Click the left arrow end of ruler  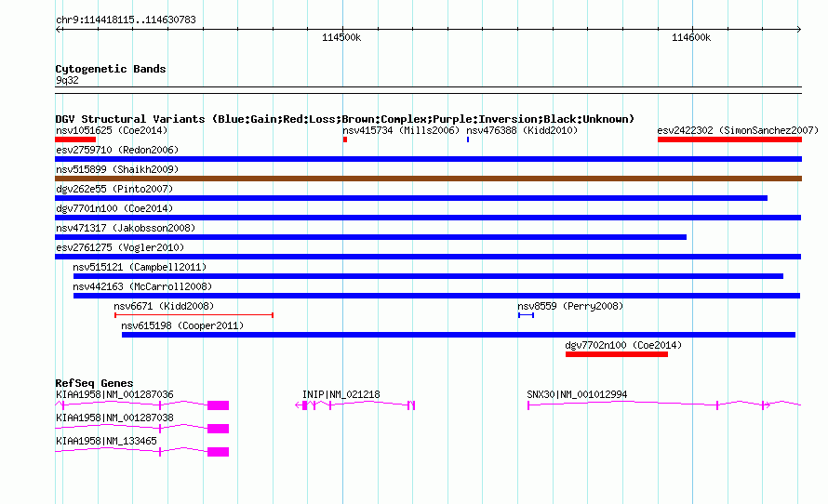[x=58, y=30]
